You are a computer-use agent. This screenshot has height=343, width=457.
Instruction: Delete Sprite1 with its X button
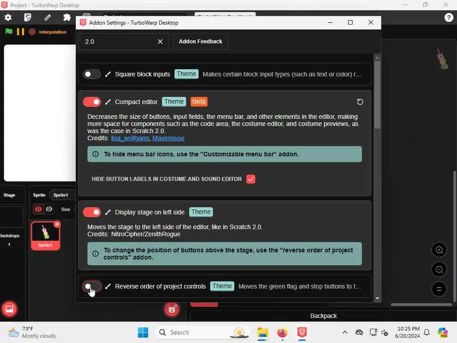point(57,224)
